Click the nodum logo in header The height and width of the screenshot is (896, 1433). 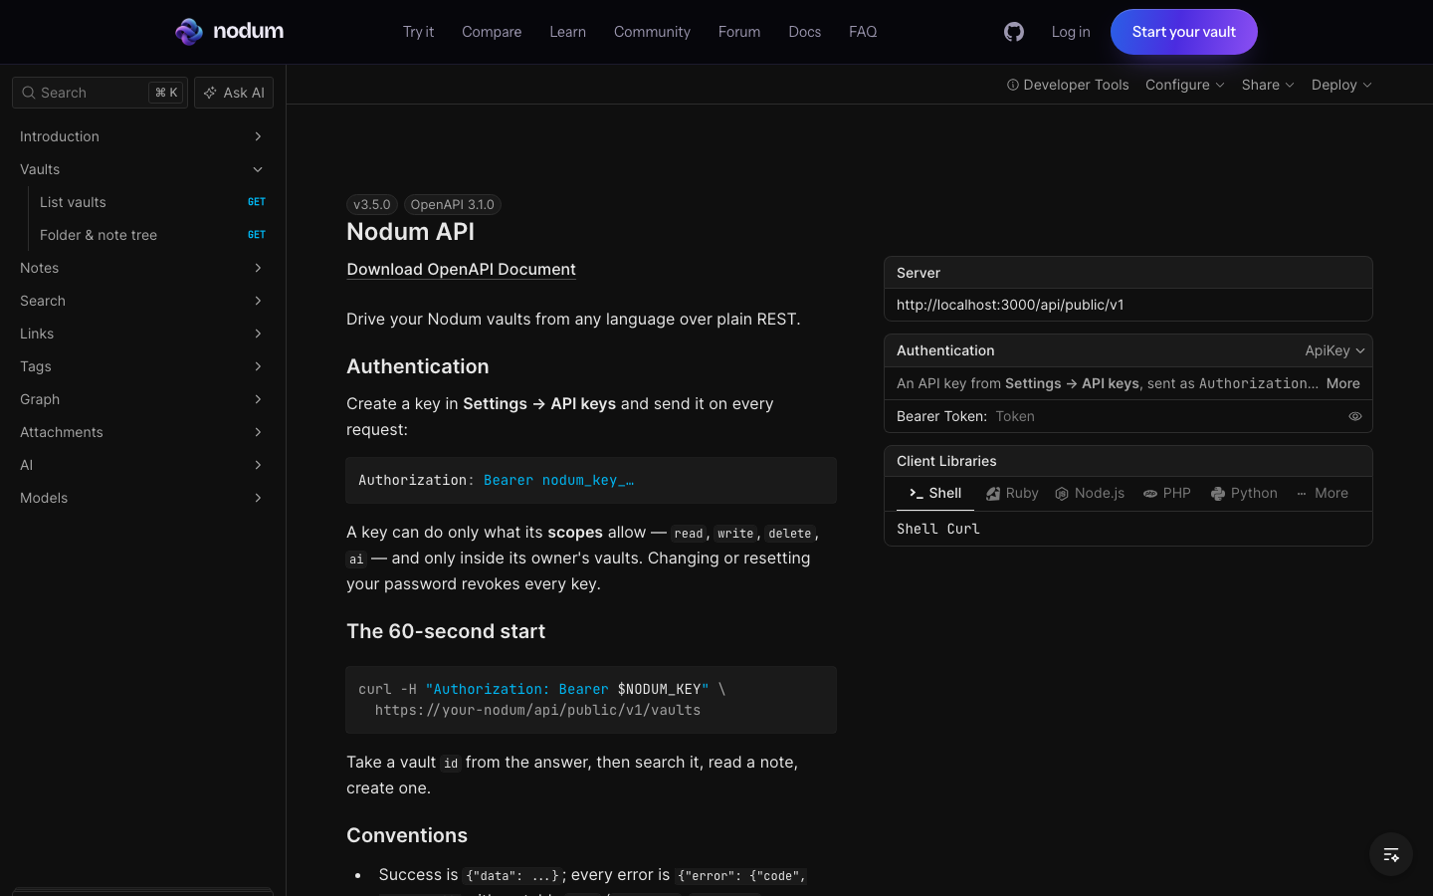click(229, 32)
